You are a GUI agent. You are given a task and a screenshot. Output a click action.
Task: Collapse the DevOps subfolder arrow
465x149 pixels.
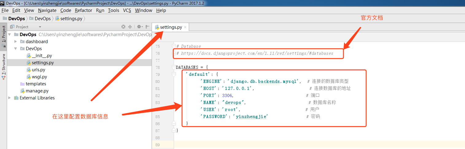[16, 49]
